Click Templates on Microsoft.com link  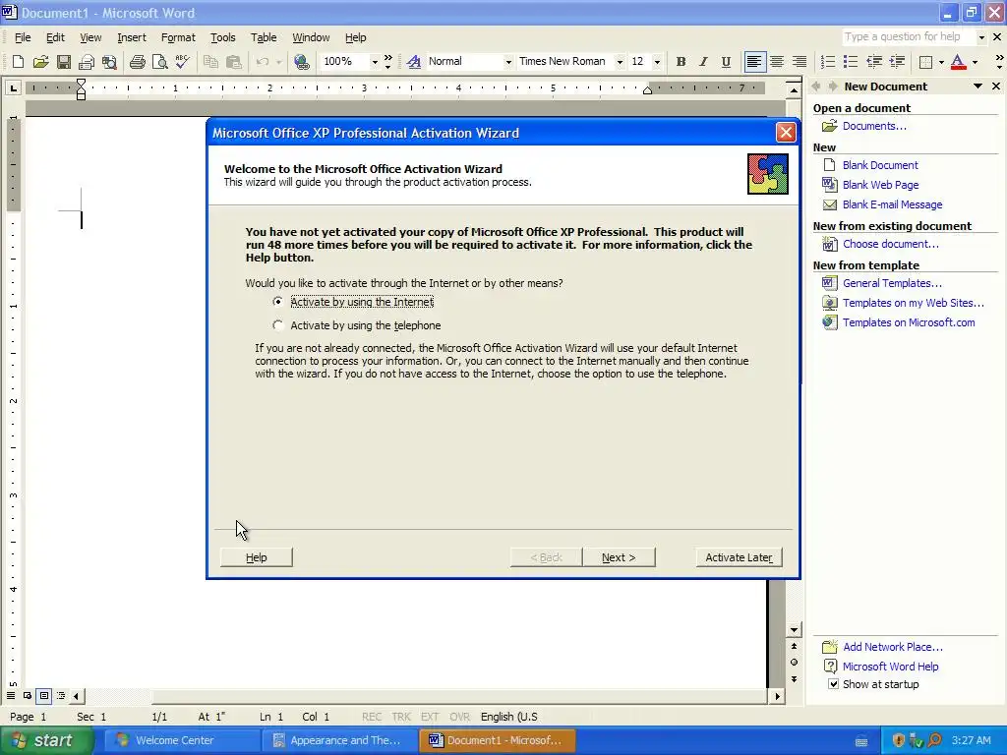coord(909,322)
